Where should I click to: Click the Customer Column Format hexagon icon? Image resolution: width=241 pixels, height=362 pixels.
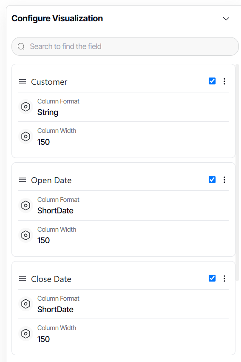[26, 106]
